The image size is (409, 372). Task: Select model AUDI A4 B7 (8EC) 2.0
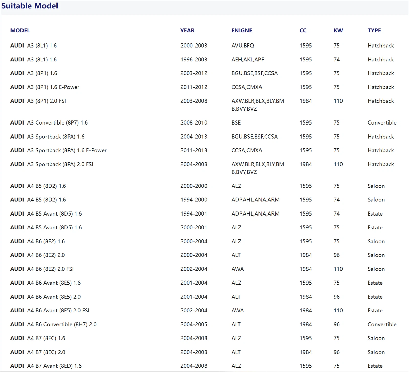(38, 352)
